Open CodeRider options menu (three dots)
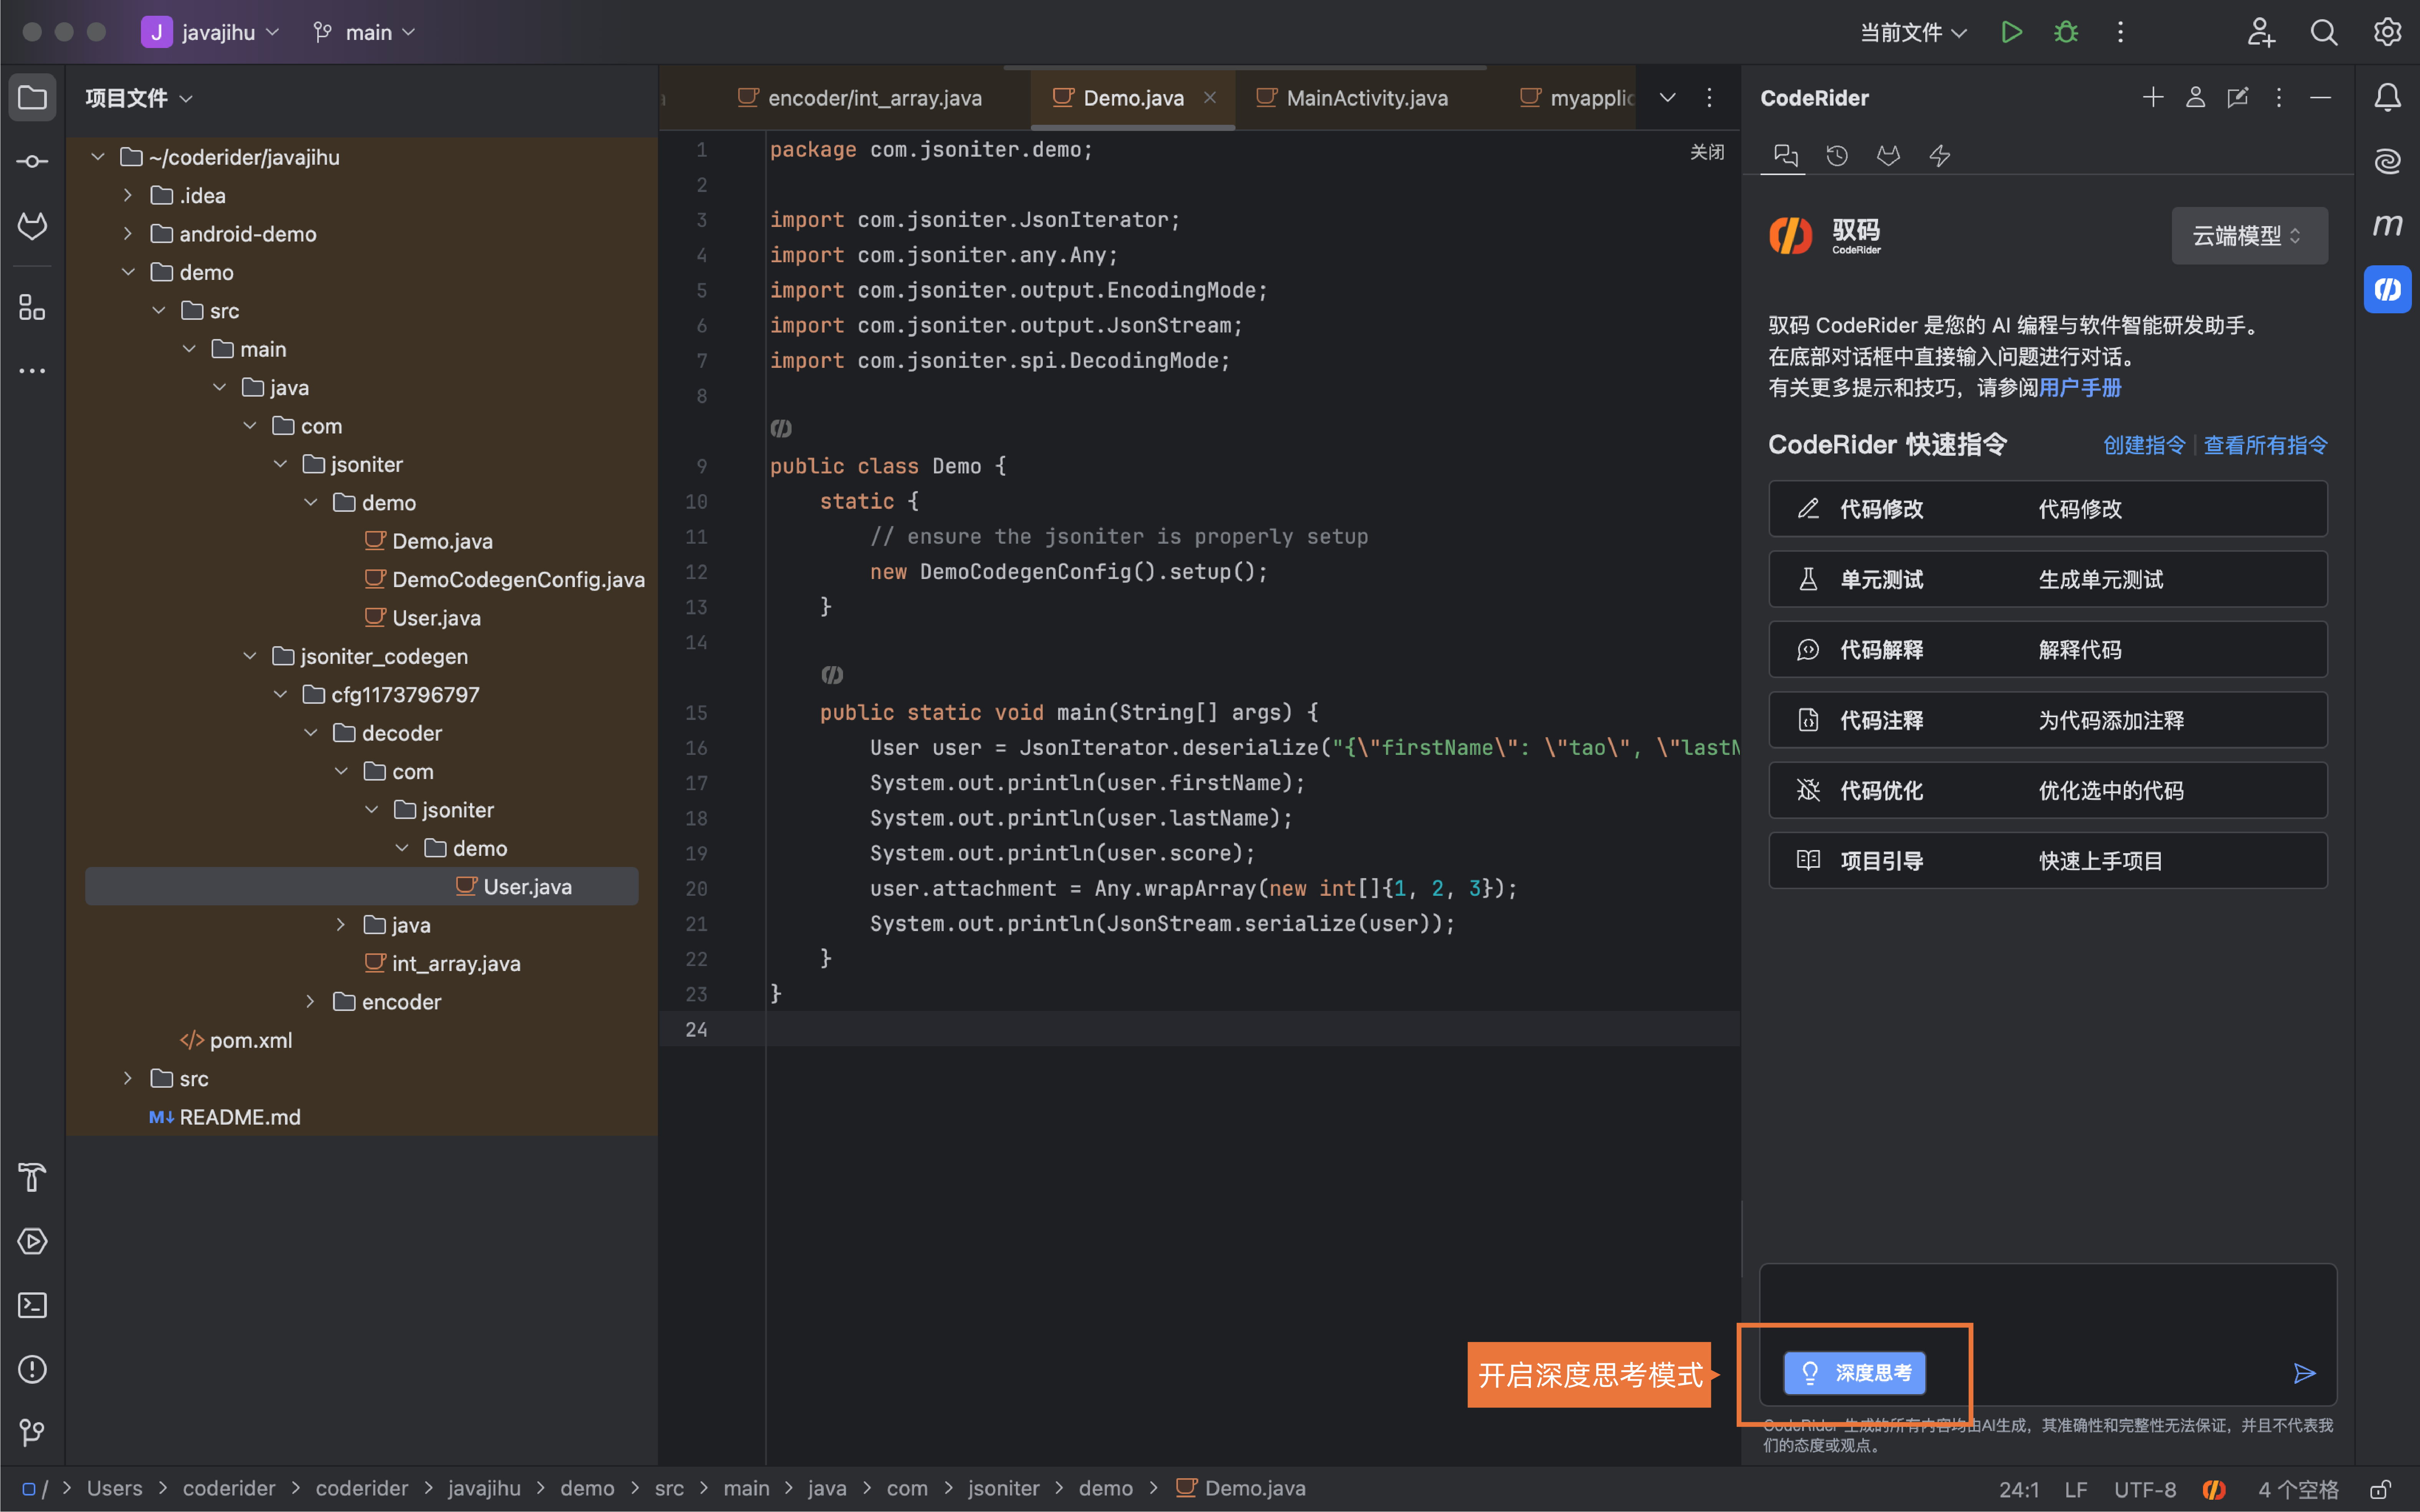The height and width of the screenshot is (1512, 2420). coord(2279,97)
